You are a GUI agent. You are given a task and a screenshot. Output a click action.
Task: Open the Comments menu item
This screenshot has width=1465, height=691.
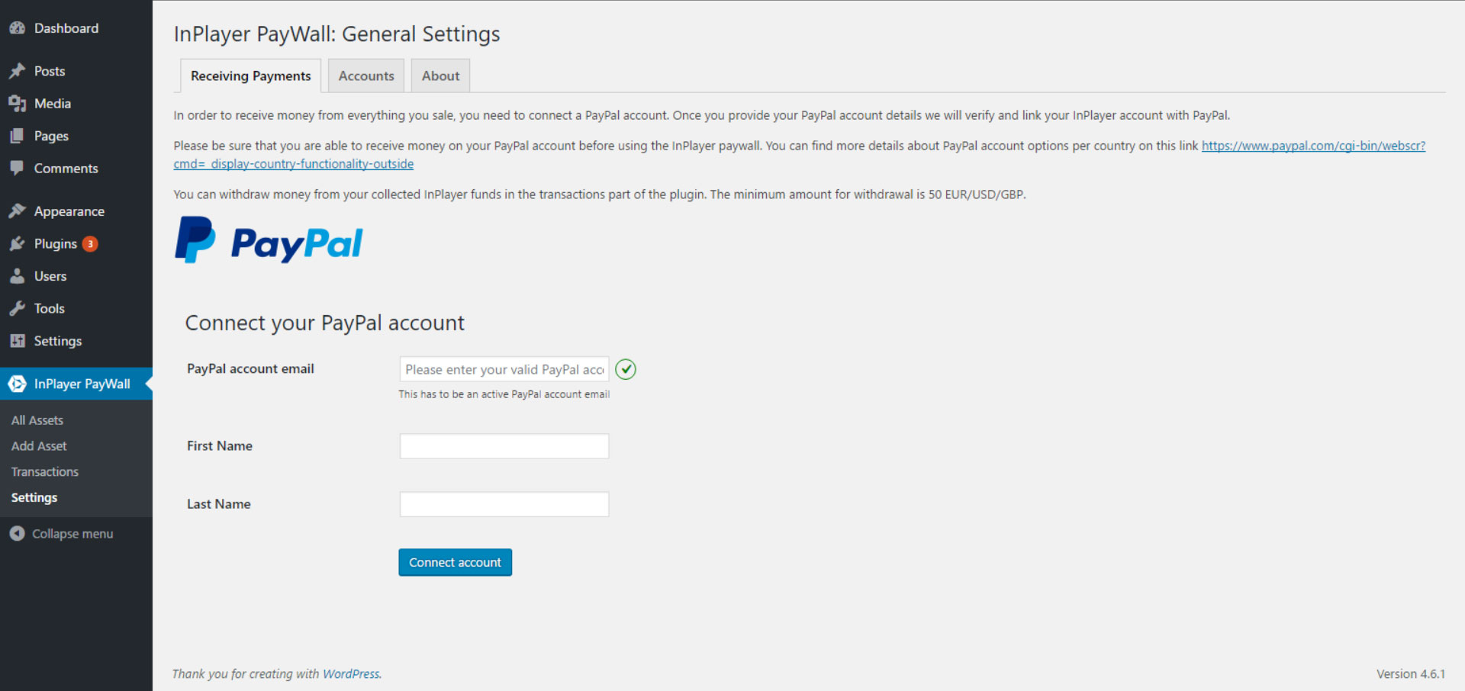[x=76, y=169]
